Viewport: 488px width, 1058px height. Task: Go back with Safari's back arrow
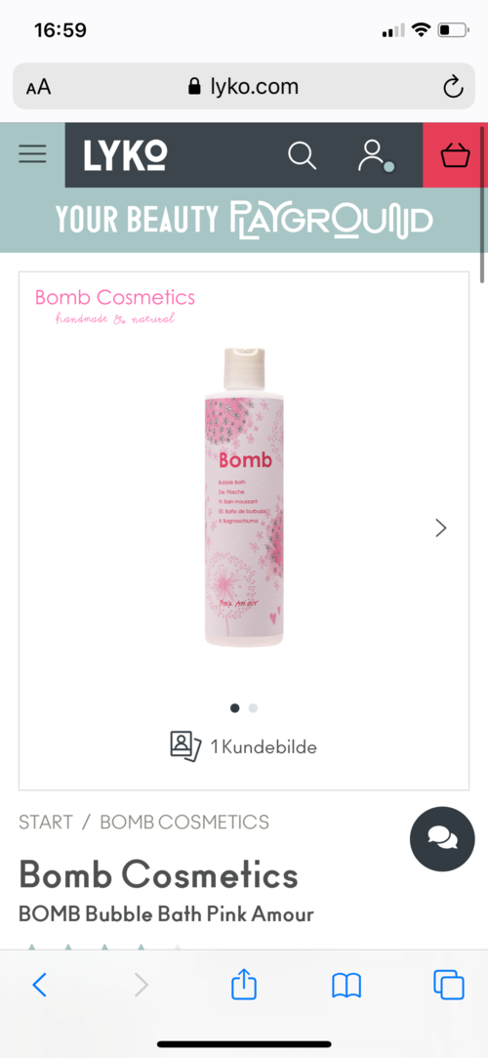click(x=40, y=985)
